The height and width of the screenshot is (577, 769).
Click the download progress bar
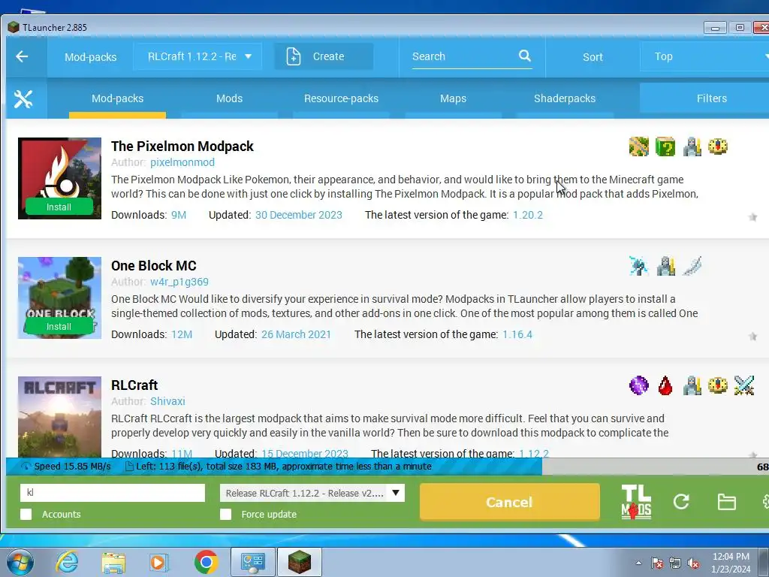click(388, 467)
